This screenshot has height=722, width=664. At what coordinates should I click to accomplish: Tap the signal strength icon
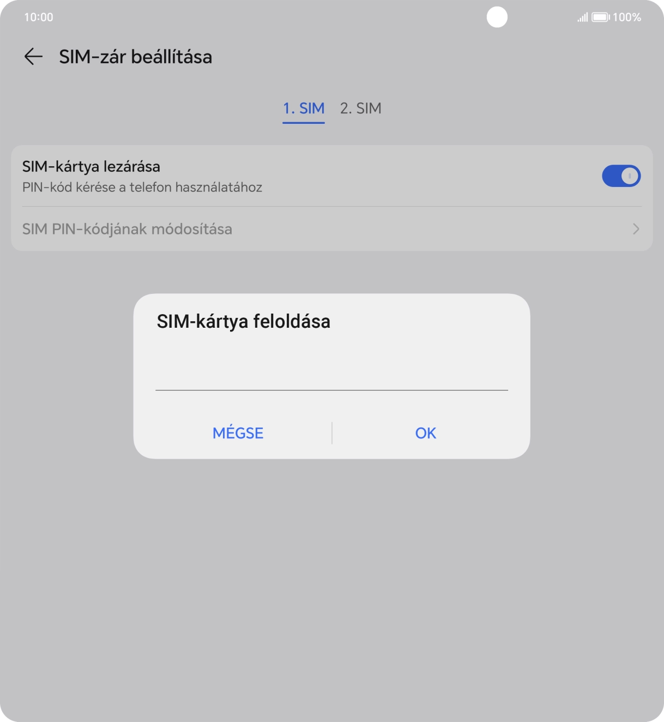coord(583,17)
